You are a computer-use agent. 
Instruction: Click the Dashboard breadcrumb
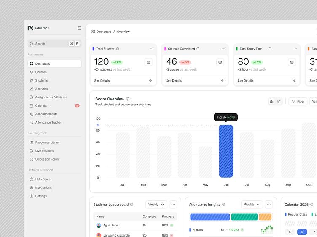(x=102, y=32)
